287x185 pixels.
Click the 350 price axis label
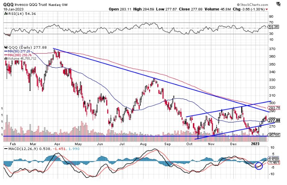(x=272, y=64)
